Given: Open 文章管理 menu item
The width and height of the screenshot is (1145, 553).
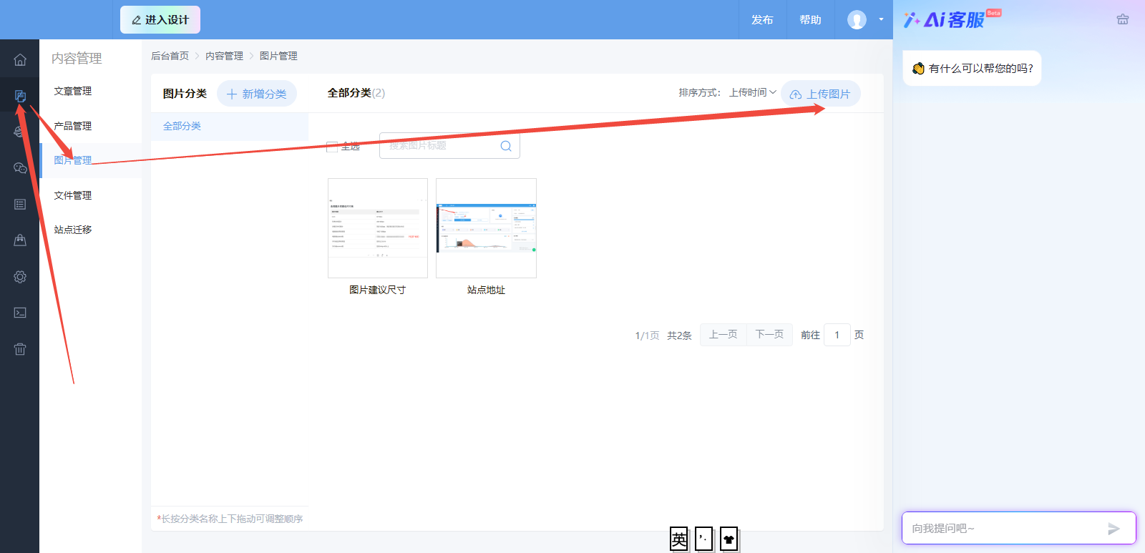Looking at the screenshot, I should coord(73,91).
